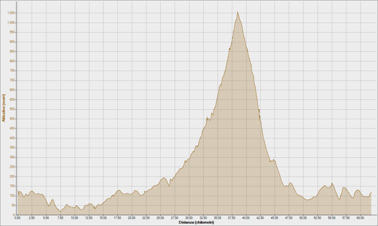Click the 37,50 distance tick label

232,218
